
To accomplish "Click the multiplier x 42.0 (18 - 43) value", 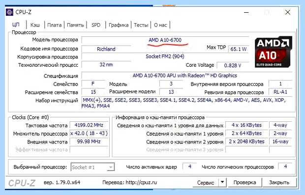I will coord(89,133).
